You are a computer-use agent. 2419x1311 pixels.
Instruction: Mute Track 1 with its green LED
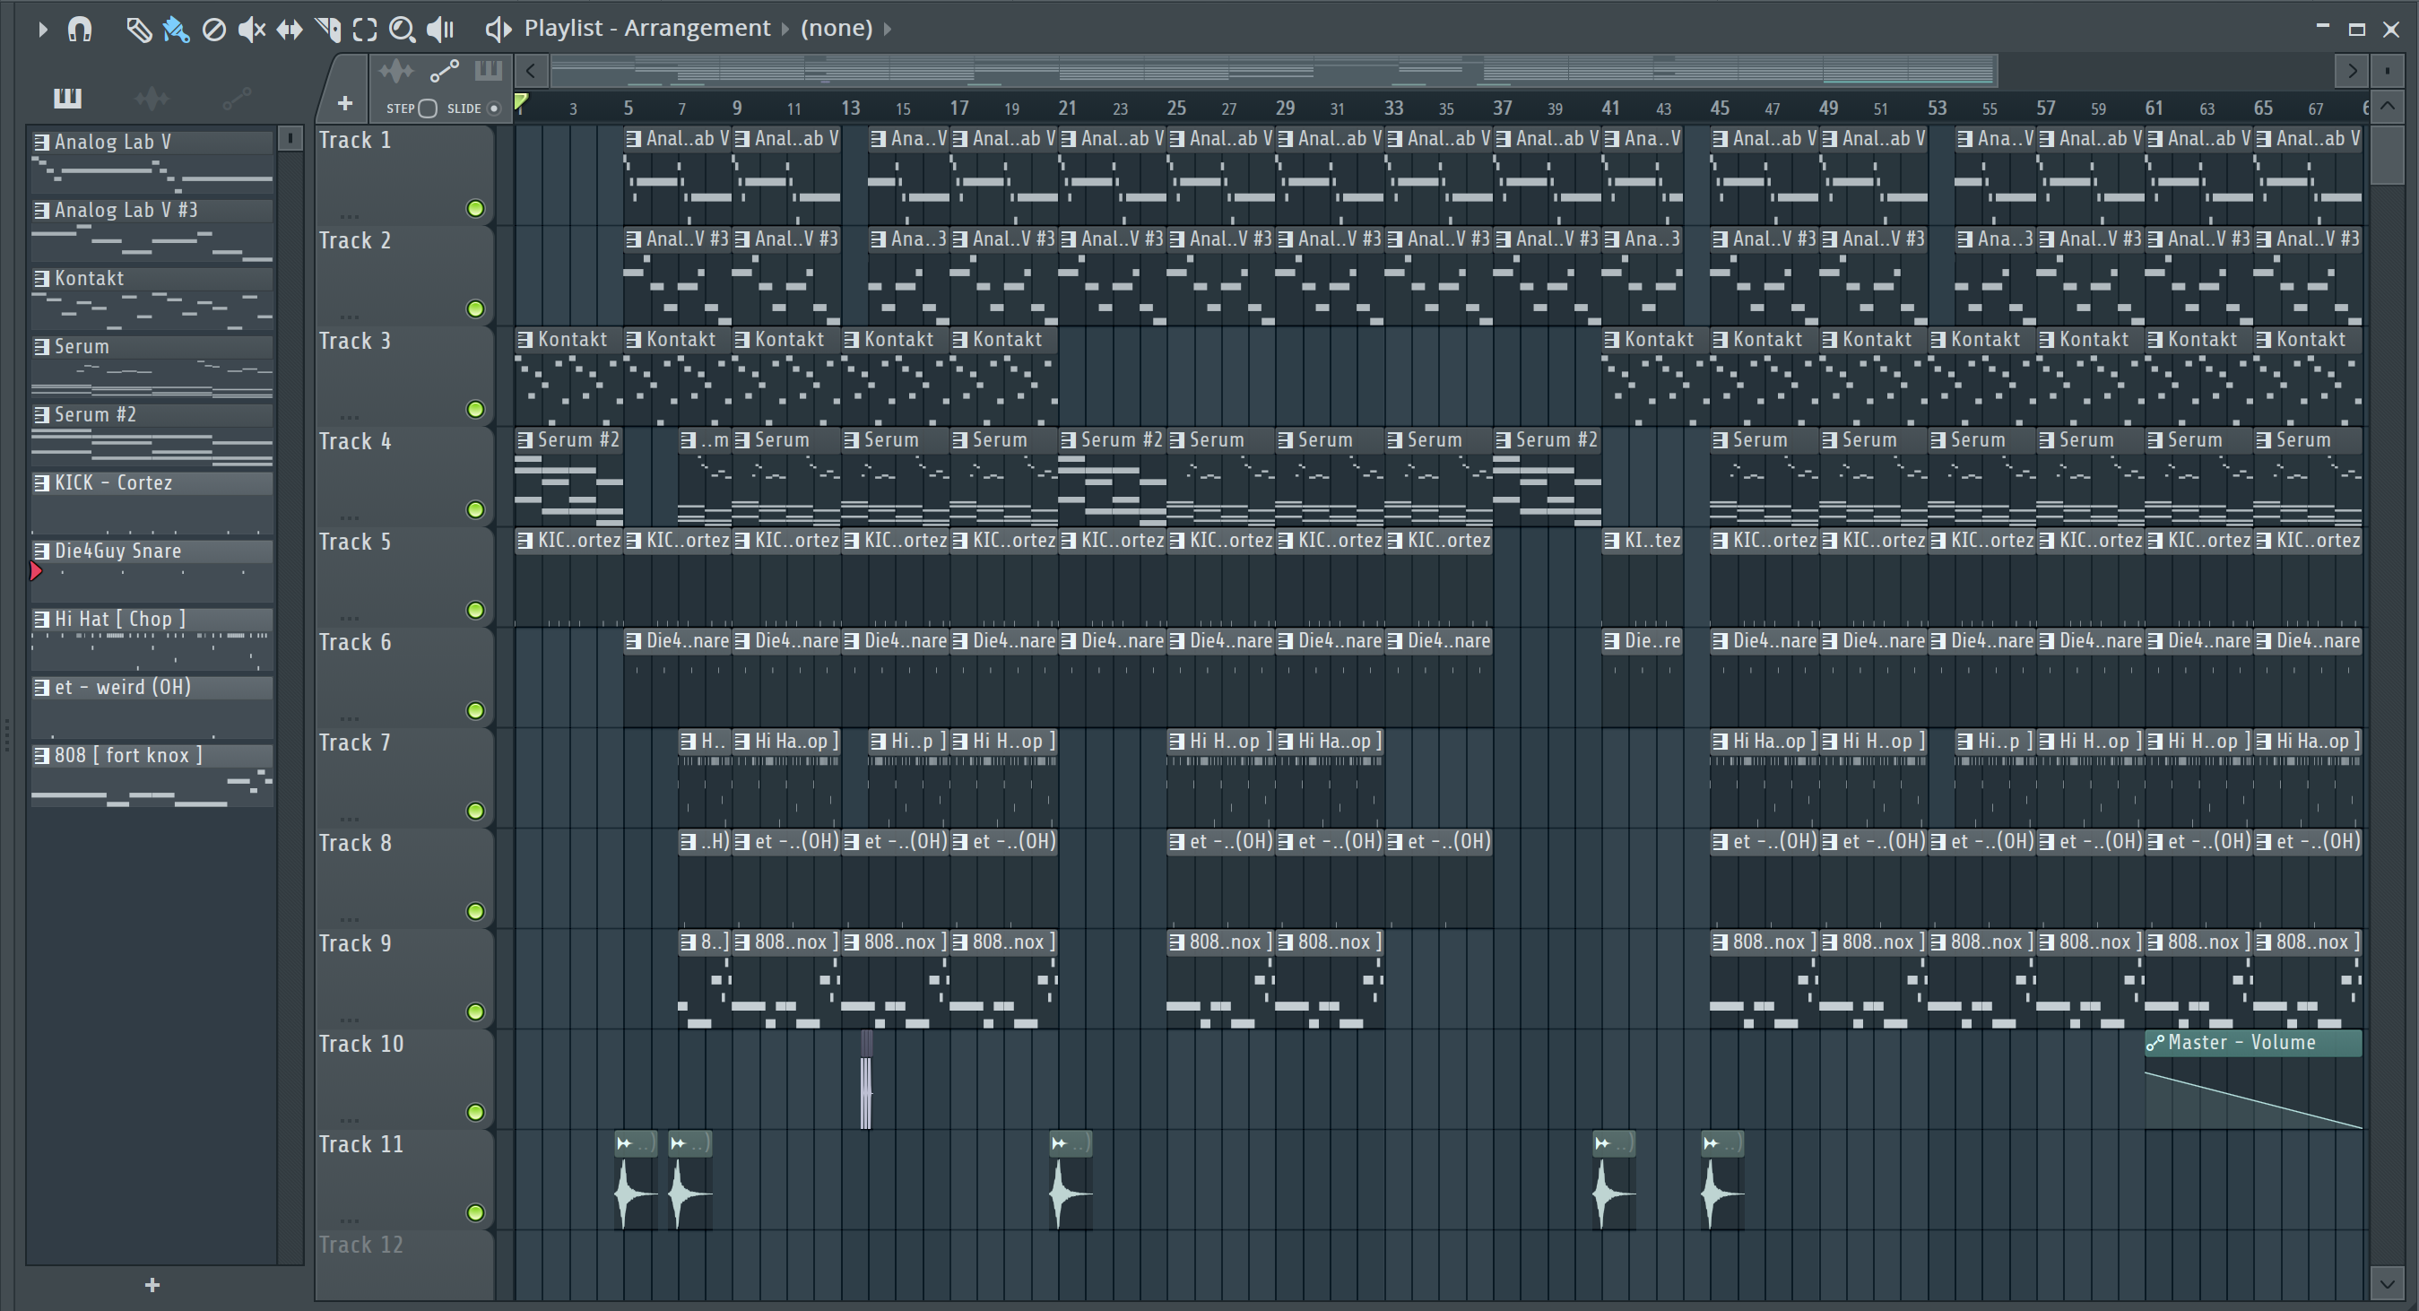(x=476, y=208)
